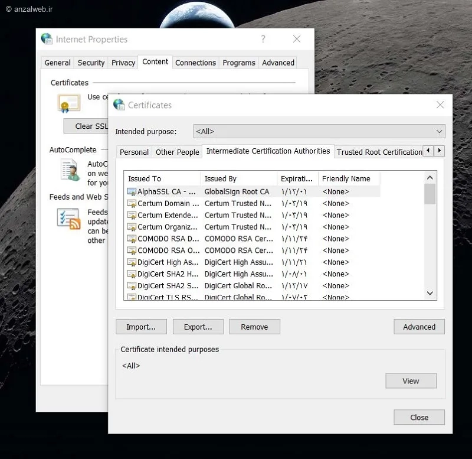This screenshot has width=472, height=459.
Task: Open the Intended purpose dropdown
Action: click(x=319, y=131)
